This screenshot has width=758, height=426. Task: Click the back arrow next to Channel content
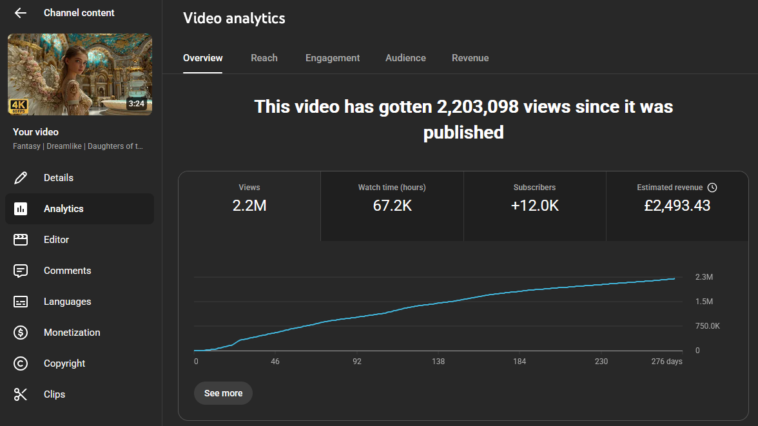point(21,13)
